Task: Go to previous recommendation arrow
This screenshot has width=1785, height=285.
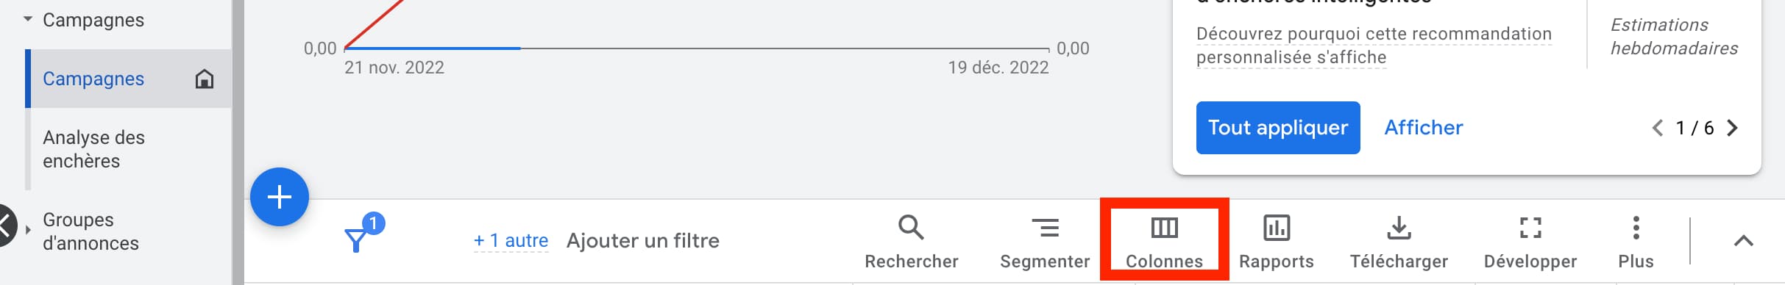Action: coord(1658,128)
